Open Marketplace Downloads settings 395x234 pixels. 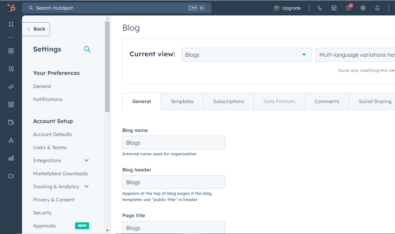coord(61,174)
